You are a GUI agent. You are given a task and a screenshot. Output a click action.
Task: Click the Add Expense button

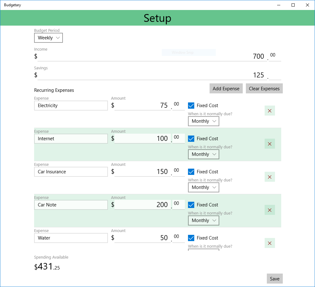226,88
